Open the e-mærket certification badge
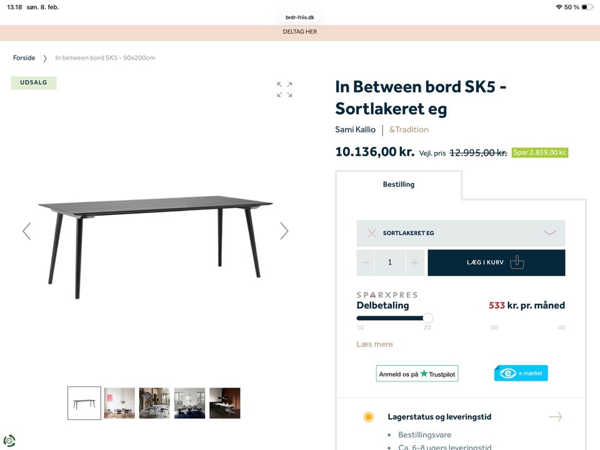 521,373
